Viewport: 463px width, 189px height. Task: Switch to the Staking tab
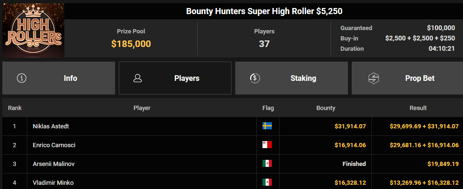coord(292,78)
